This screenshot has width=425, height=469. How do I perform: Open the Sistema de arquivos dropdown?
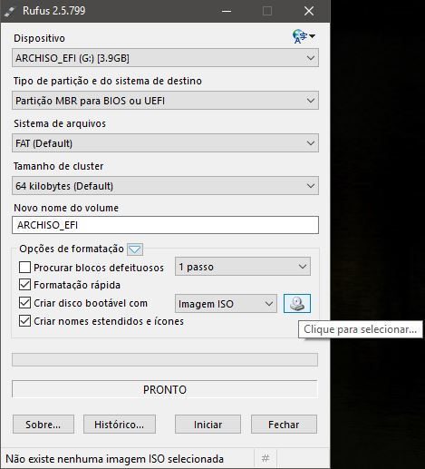[x=165, y=143]
